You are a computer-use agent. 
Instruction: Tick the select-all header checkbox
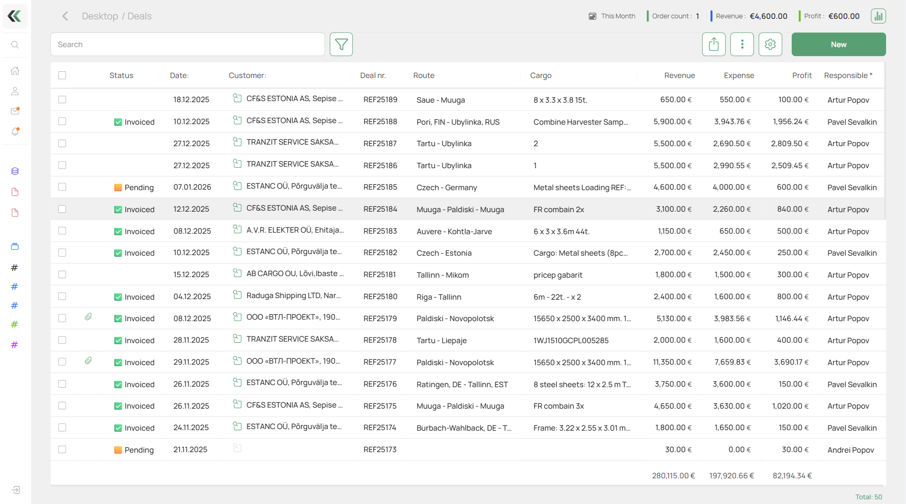(62, 75)
